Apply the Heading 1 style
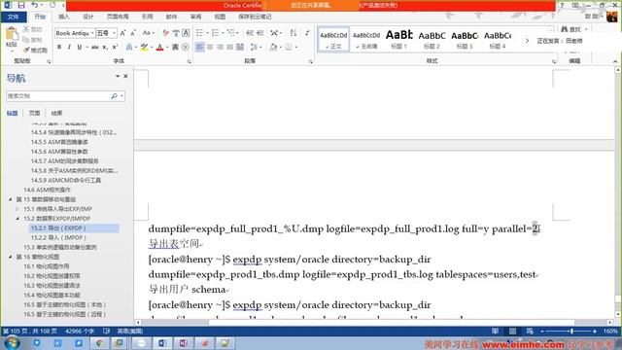 tap(399, 40)
